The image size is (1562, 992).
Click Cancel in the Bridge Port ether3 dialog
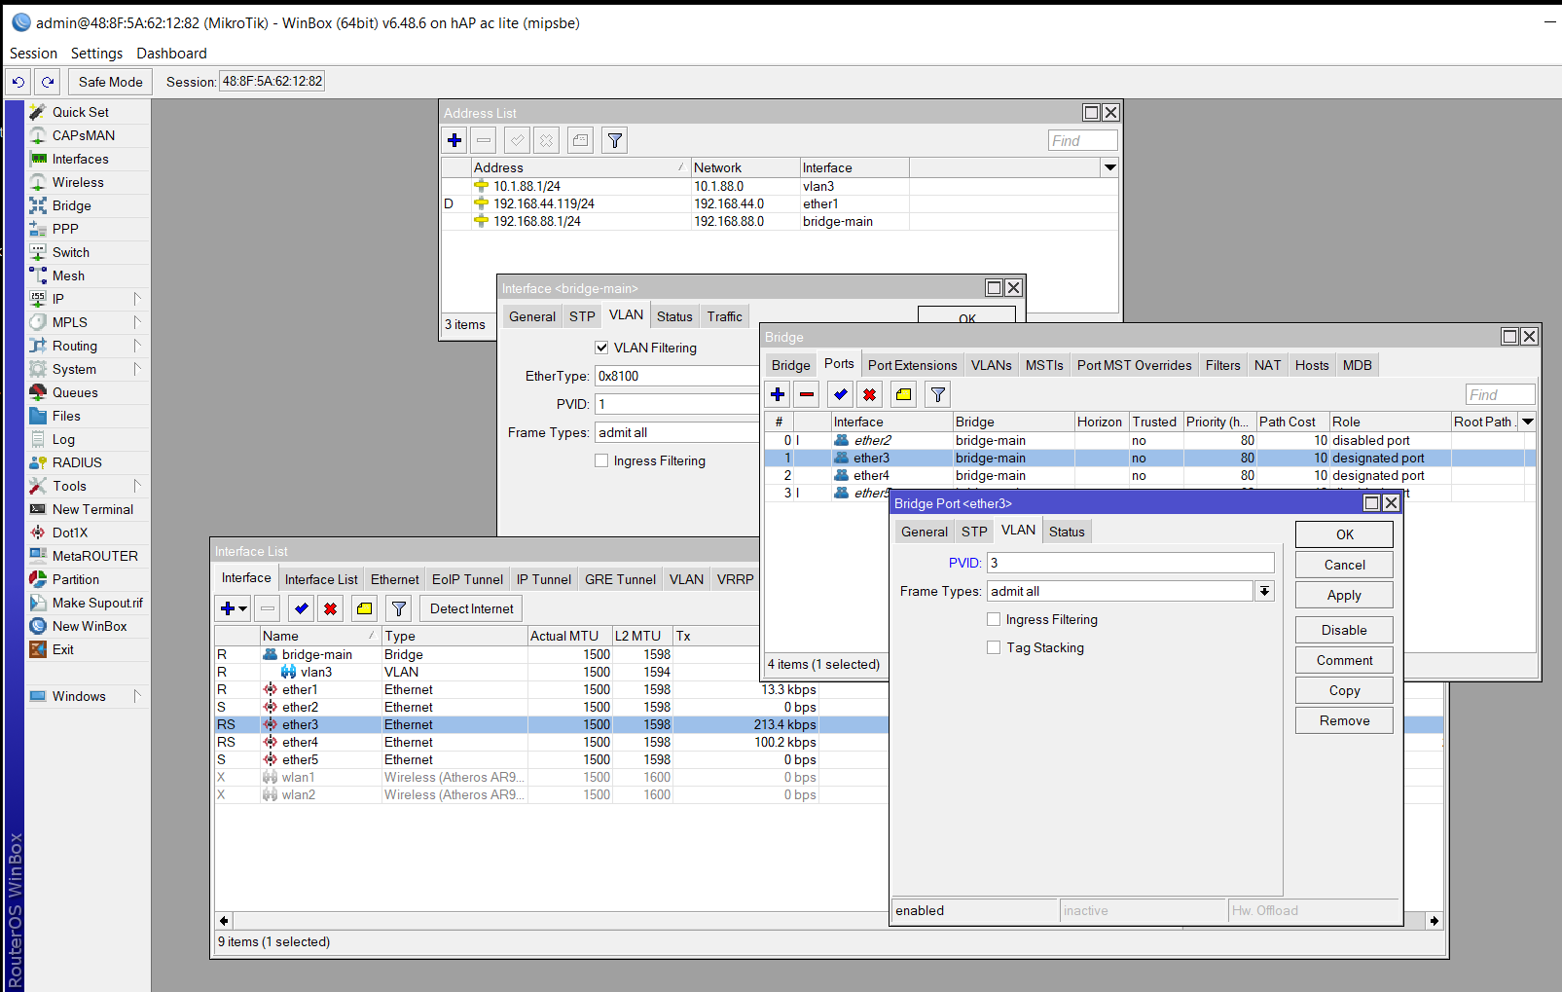click(x=1344, y=565)
